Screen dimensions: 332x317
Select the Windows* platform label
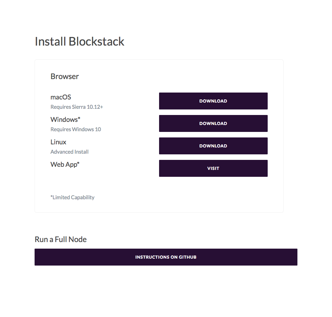point(65,119)
